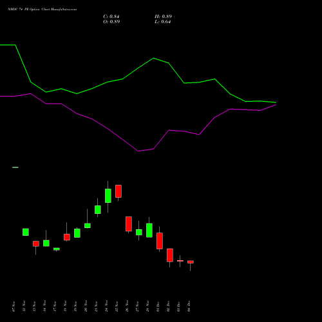This screenshot has height=322, width=322.
Task: Click the 21 Nov date label
Action: pos(97,307)
